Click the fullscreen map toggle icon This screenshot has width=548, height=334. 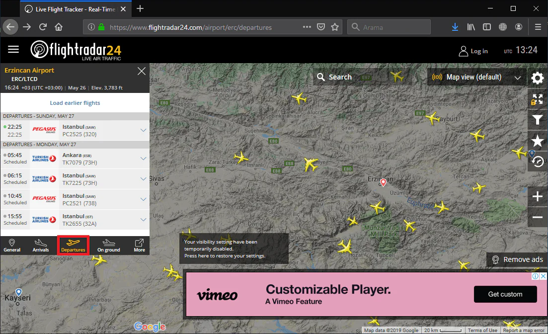(x=538, y=99)
